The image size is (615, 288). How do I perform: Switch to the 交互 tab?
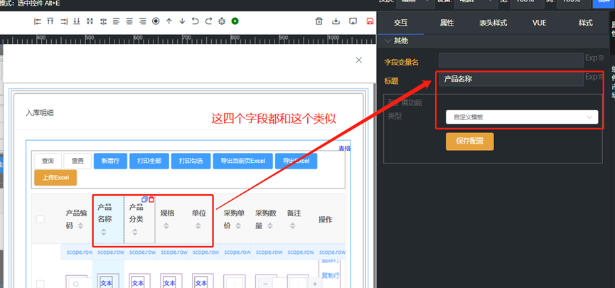[400, 23]
